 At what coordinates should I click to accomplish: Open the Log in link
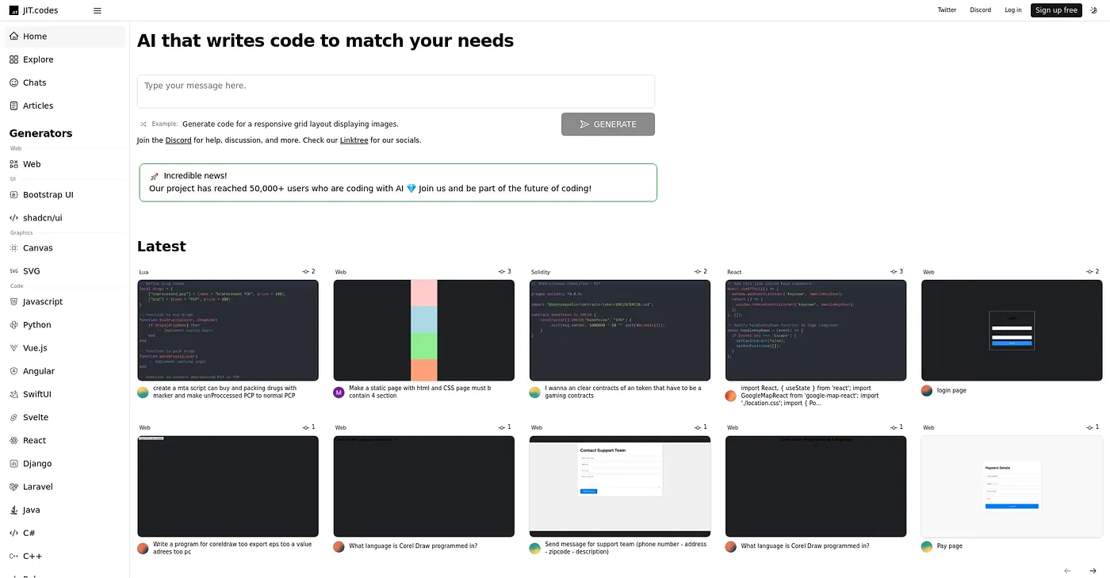(x=1013, y=10)
